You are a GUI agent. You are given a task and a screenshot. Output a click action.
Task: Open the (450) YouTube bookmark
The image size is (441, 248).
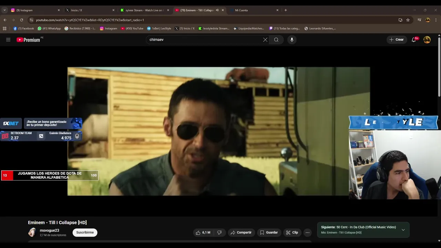pos(132,29)
